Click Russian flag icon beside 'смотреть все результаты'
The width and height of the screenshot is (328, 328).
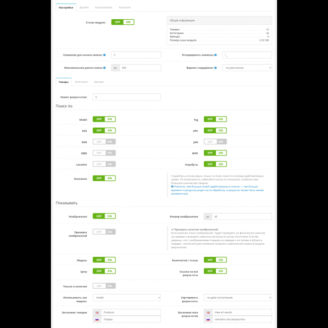pos(208,319)
